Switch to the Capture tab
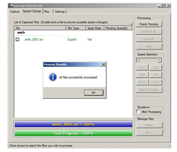 pyautogui.click(x=14, y=12)
